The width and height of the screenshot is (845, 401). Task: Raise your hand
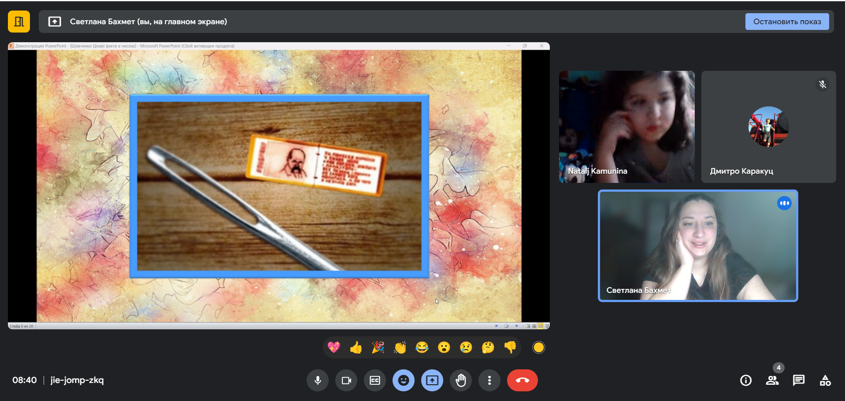click(x=461, y=380)
